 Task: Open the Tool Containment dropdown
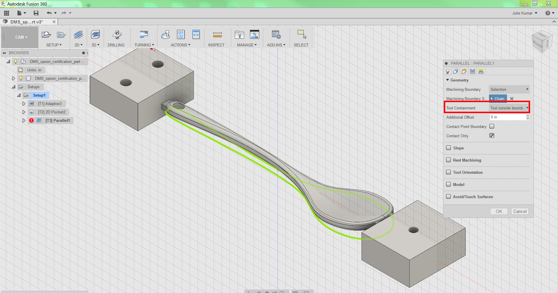pos(509,108)
